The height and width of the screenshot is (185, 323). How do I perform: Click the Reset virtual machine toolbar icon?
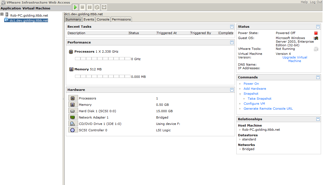[97, 7]
